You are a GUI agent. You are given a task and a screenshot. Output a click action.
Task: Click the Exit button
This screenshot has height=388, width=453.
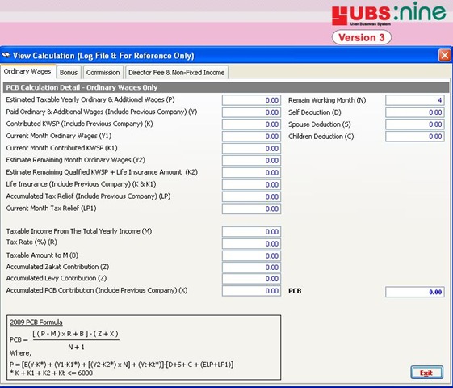426,373
